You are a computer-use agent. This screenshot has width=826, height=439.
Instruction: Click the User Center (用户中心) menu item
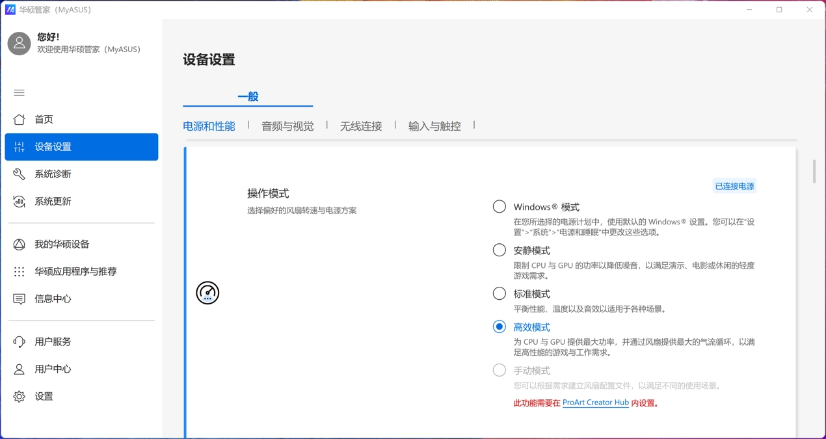[53, 369]
